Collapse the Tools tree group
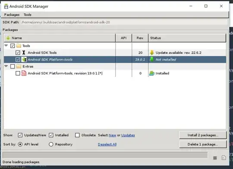This screenshot has width=233, height=169. click(6, 46)
